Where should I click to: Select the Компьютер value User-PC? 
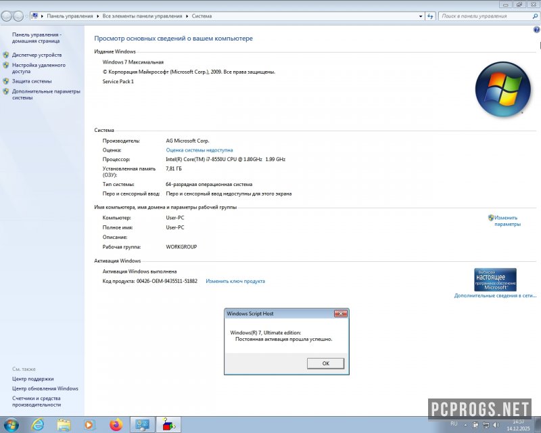(x=175, y=218)
